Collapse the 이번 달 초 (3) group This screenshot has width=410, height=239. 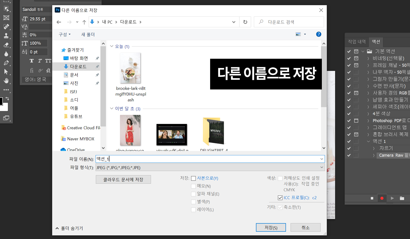112,109
